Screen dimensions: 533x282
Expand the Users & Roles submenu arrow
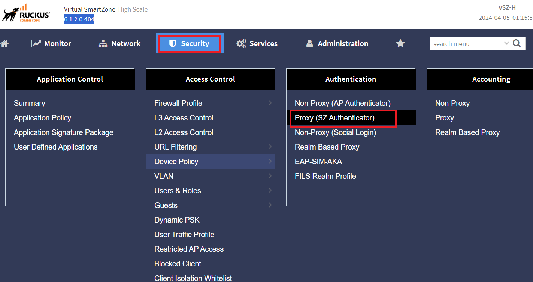coord(270,190)
